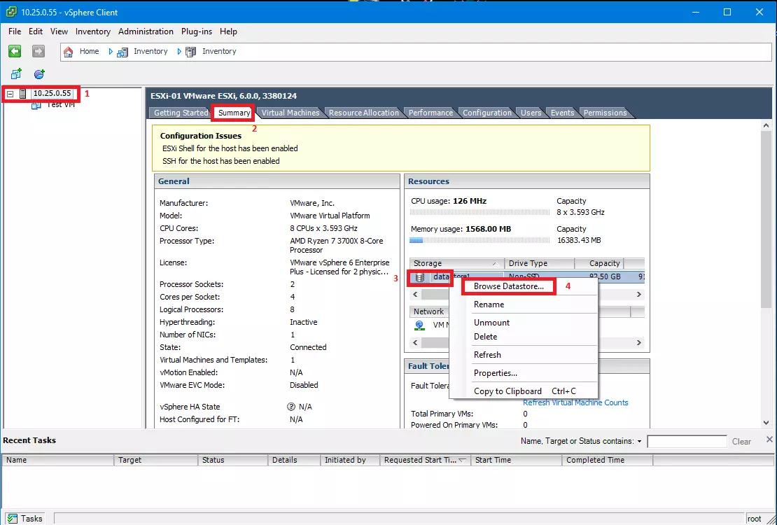
Task: Click the gray Forward navigation arrow
Action: click(x=38, y=51)
